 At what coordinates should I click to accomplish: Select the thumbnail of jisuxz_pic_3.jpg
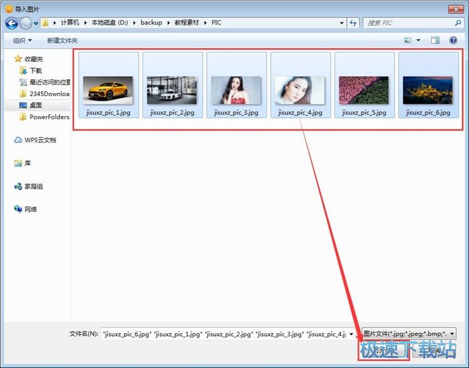click(x=236, y=90)
